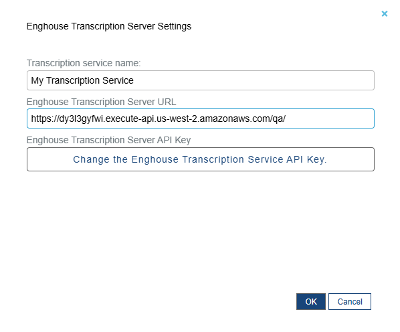Place cursor in the amazonaws.com URL text

pyautogui.click(x=158, y=118)
